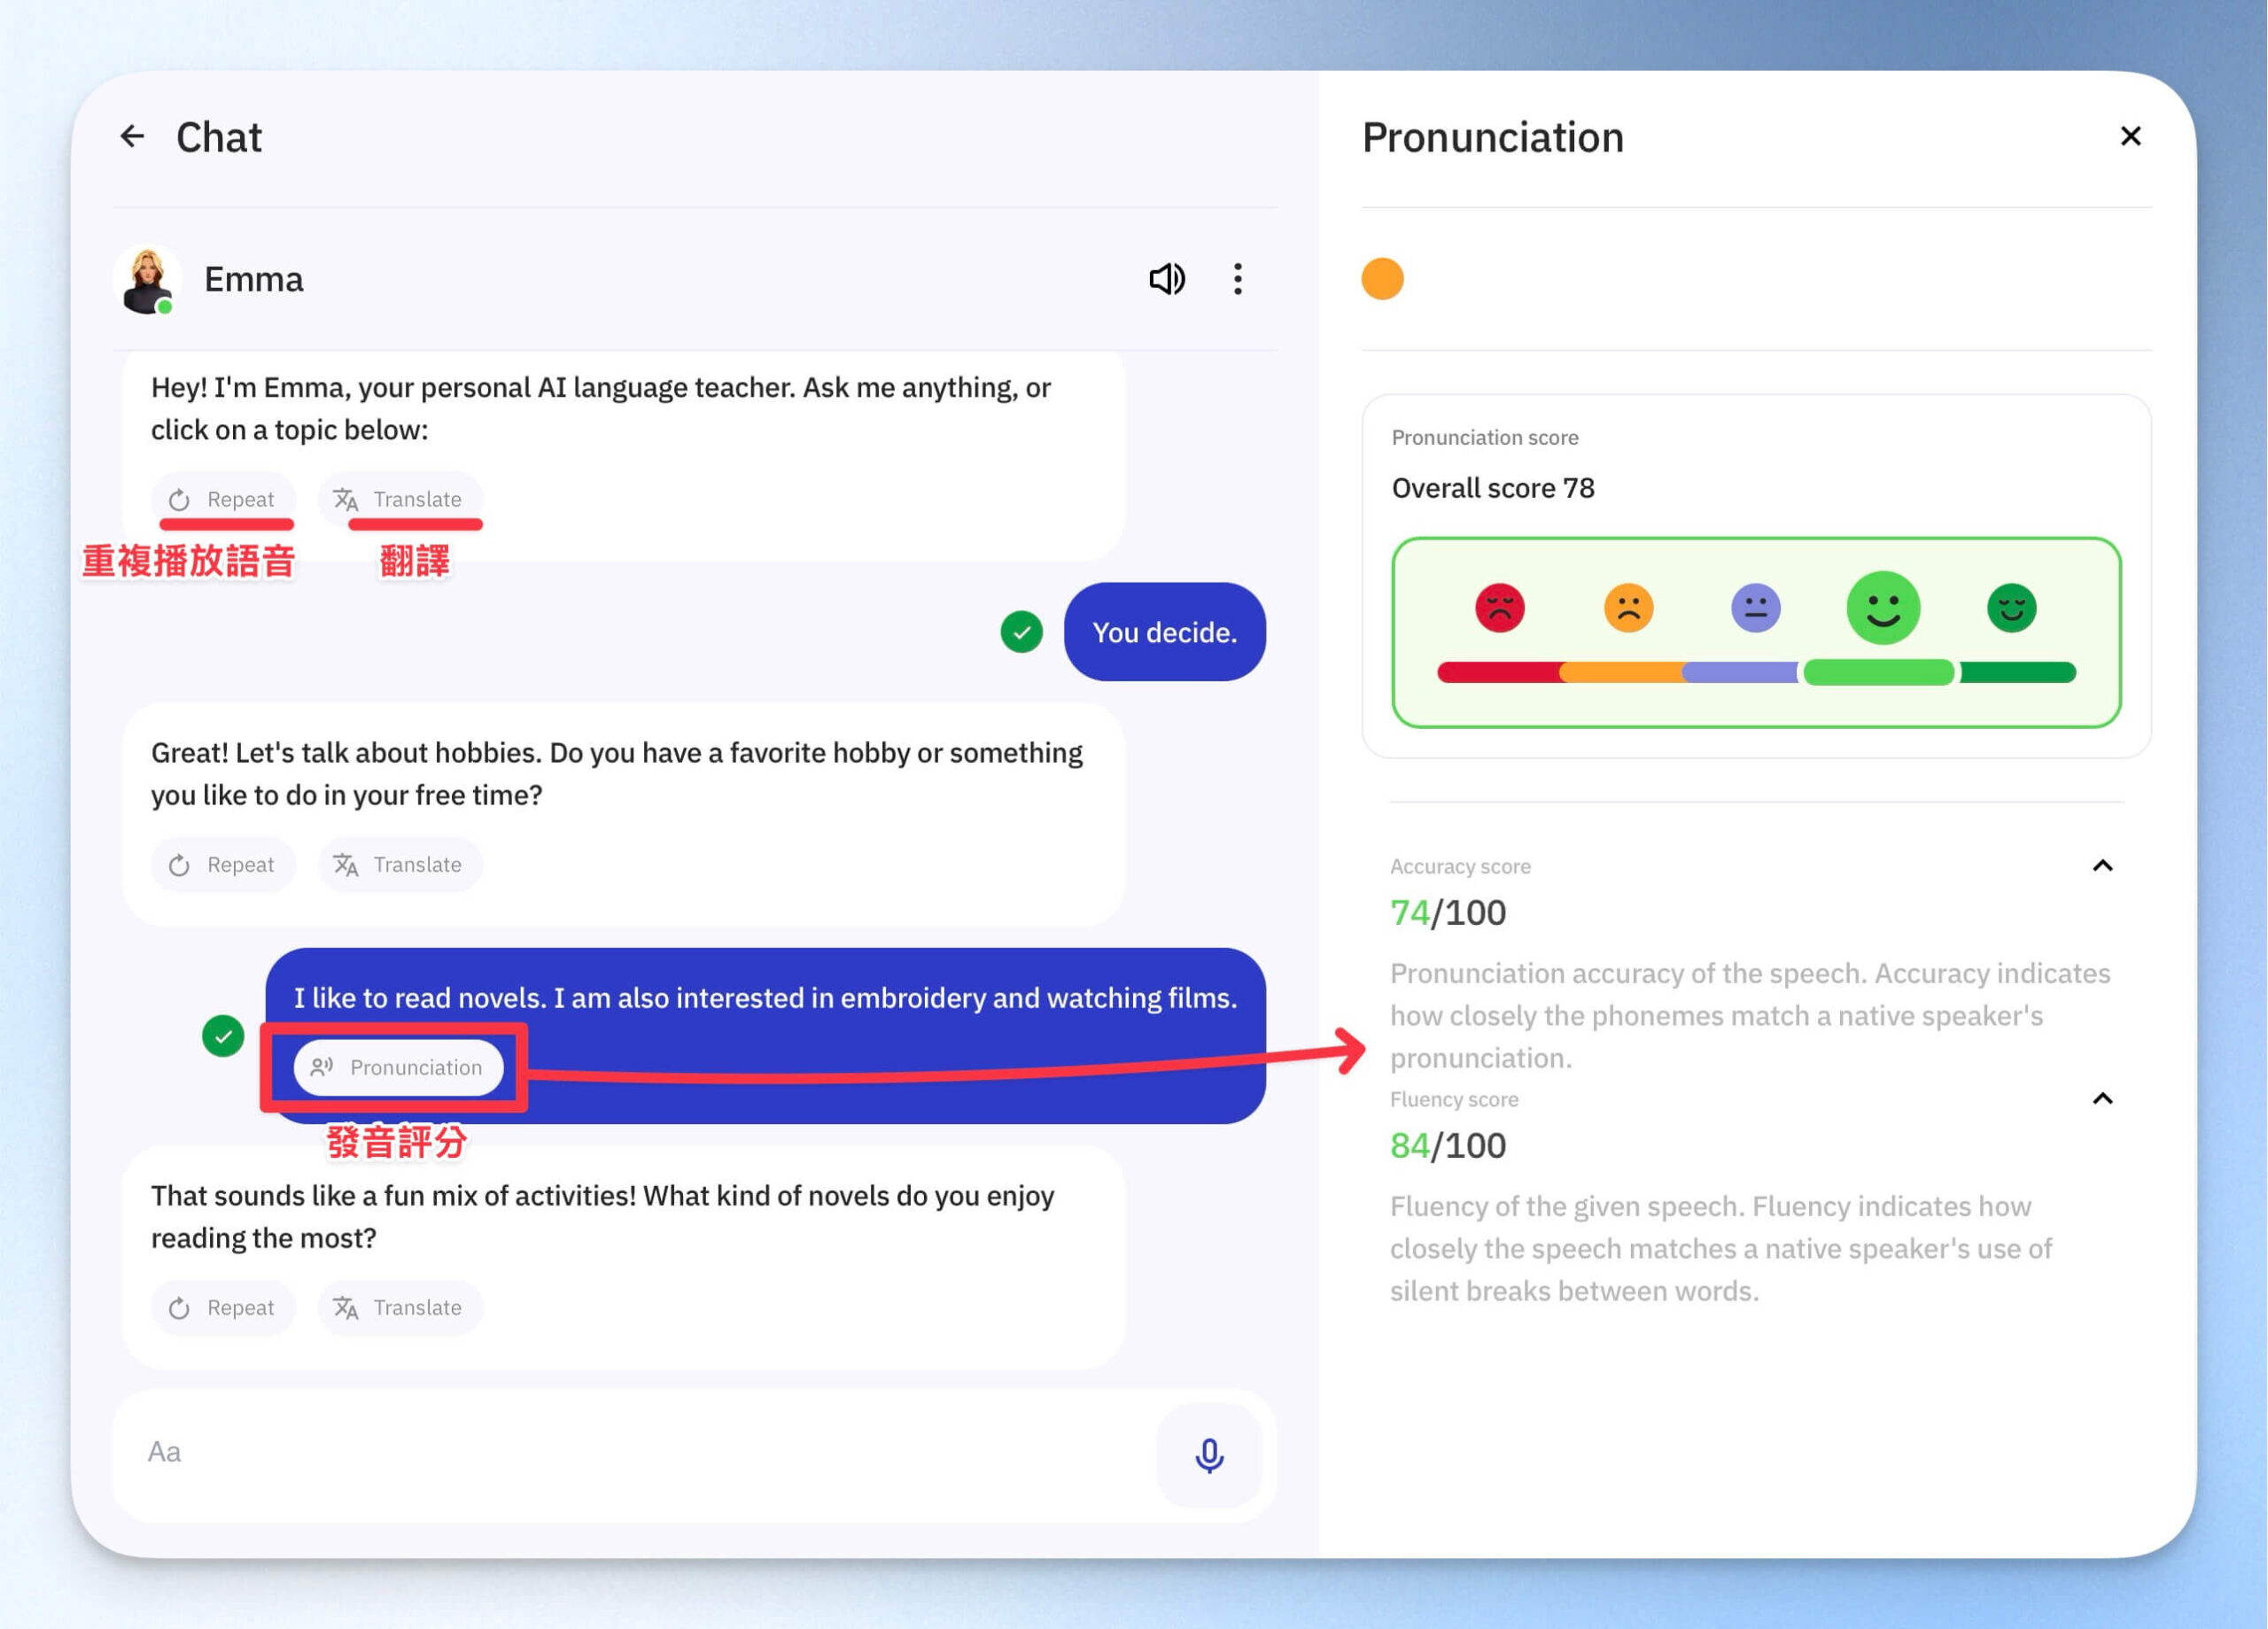Click the Great! Let's talk about hobbies message text

pyautogui.click(x=617, y=774)
